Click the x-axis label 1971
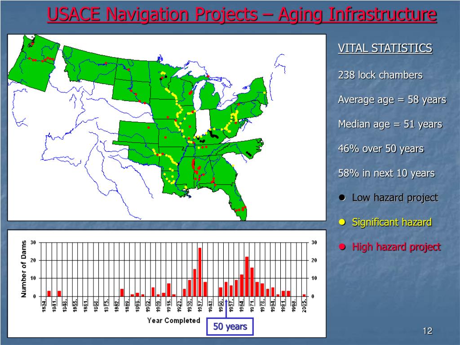 [252, 306]
